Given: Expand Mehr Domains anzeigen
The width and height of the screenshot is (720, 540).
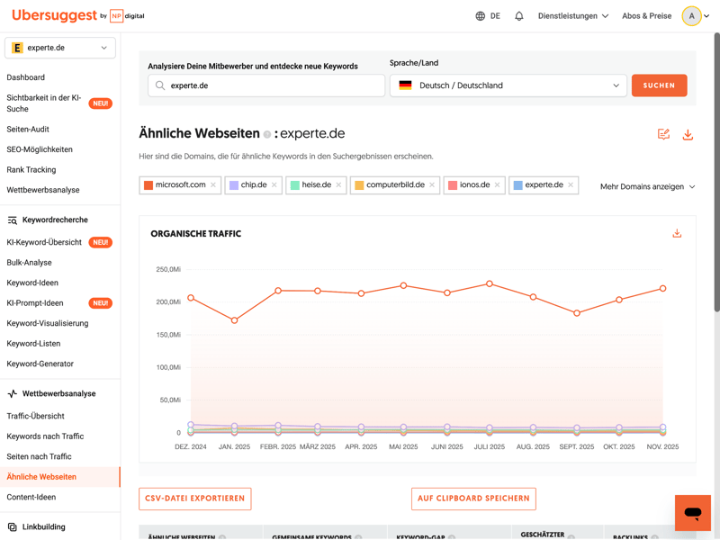Looking at the screenshot, I should click(647, 187).
